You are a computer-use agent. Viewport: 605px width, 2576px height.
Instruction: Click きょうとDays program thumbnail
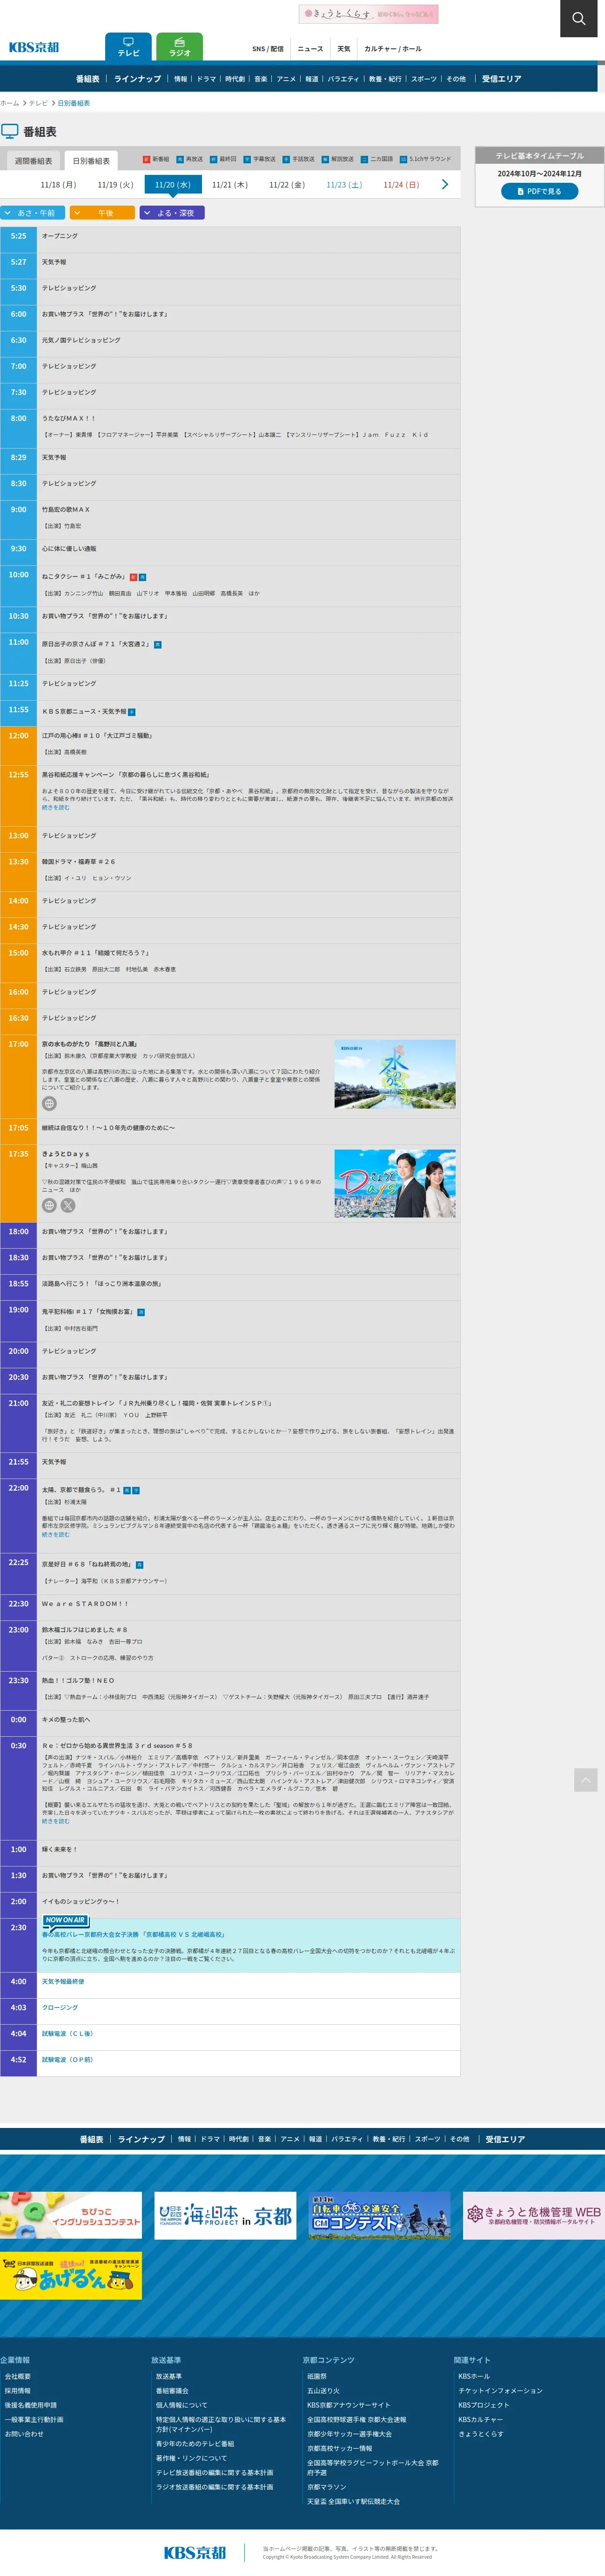coord(395,1183)
